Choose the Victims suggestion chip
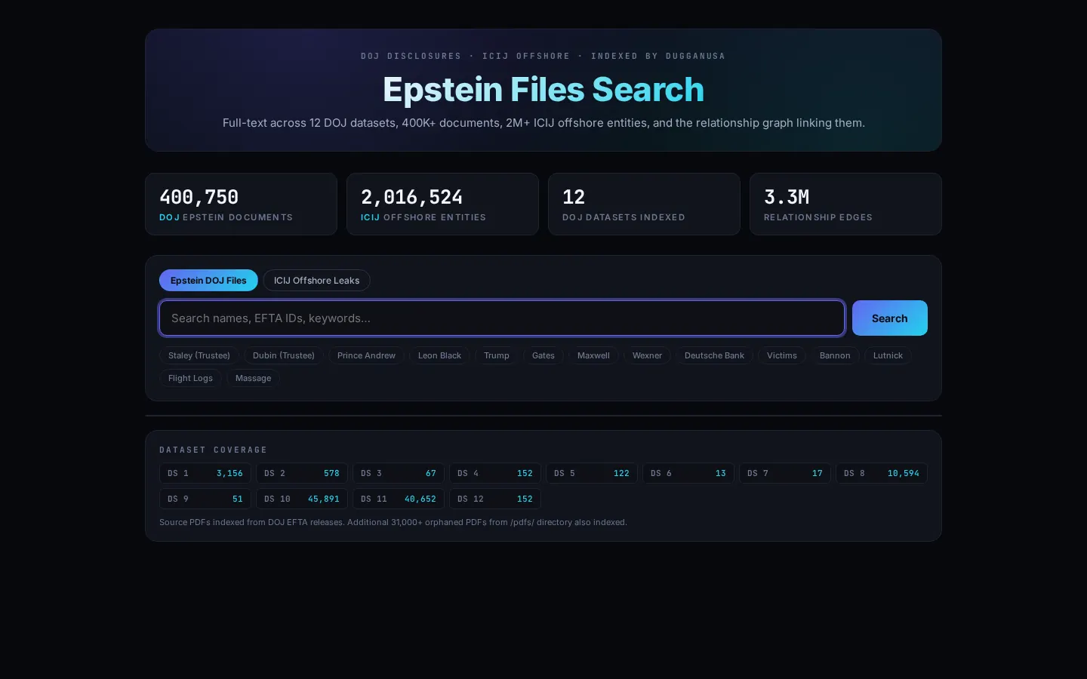Image resolution: width=1087 pixels, height=679 pixels. [x=782, y=355]
